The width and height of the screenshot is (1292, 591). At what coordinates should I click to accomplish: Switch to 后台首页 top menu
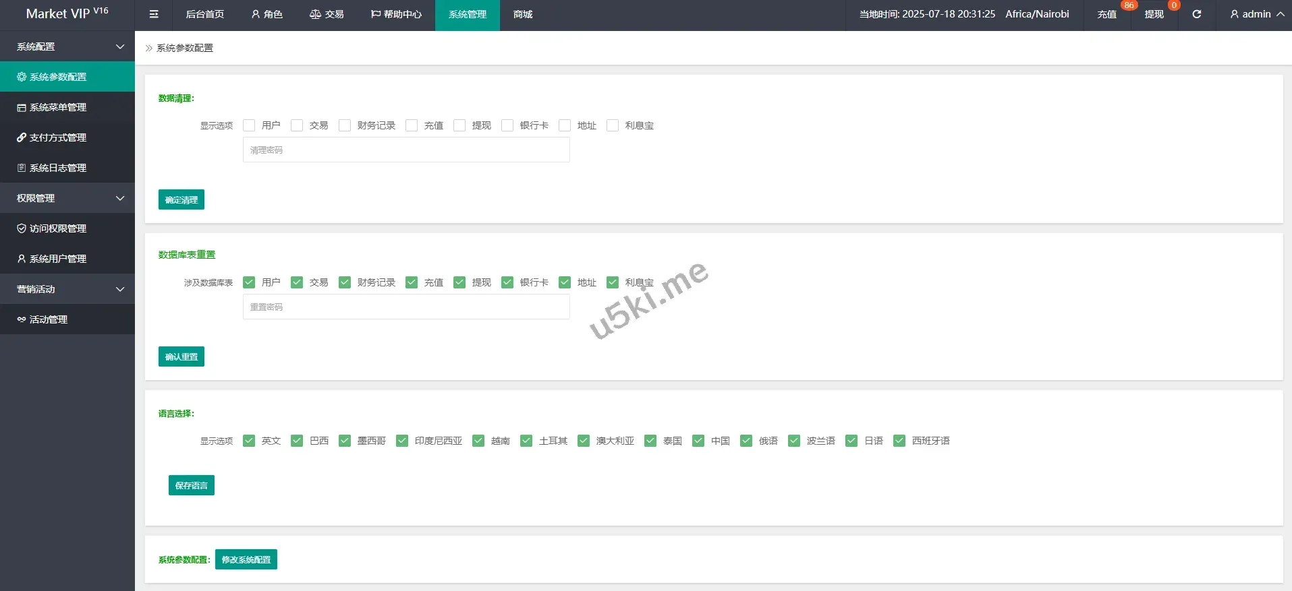(204, 14)
